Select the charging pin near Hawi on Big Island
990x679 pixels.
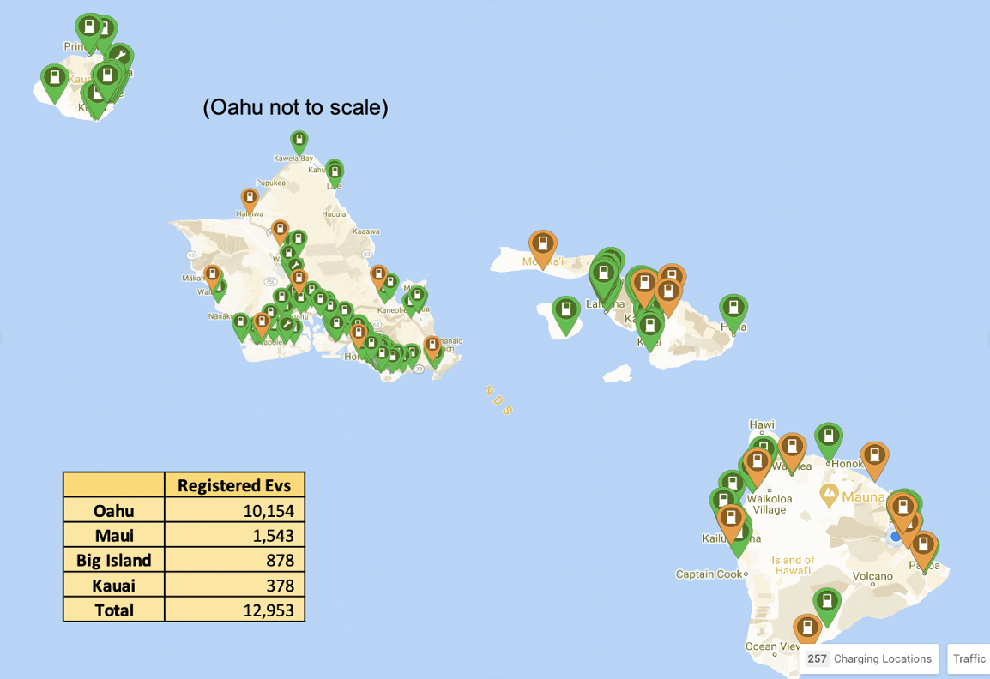(764, 446)
